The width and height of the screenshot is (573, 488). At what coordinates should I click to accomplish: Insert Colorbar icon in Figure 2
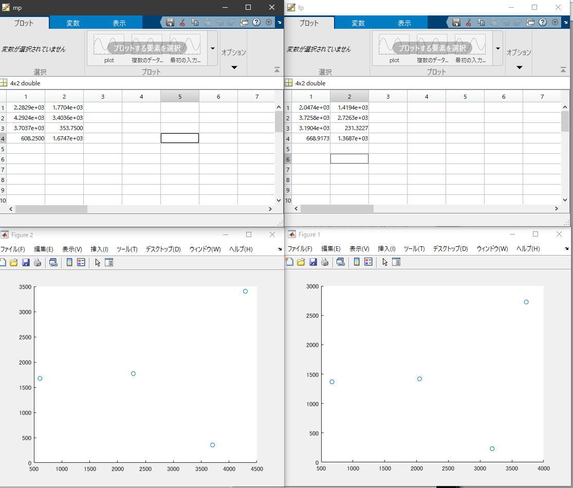(69, 262)
